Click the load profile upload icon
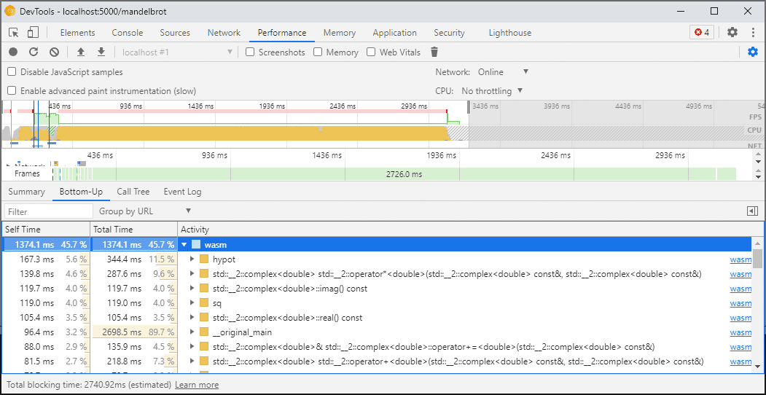 coord(81,52)
